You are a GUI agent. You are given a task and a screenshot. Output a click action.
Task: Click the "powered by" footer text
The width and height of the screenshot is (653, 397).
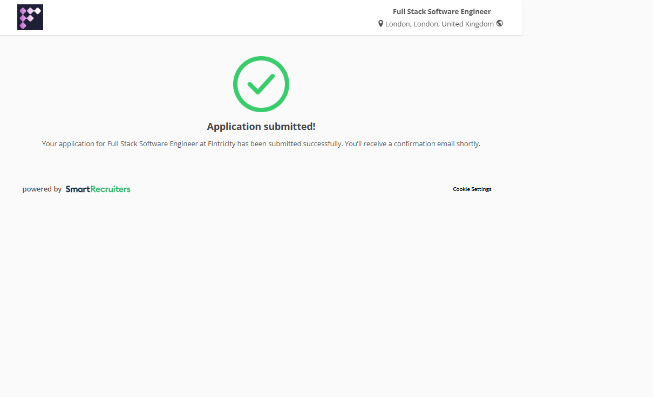click(42, 189)
